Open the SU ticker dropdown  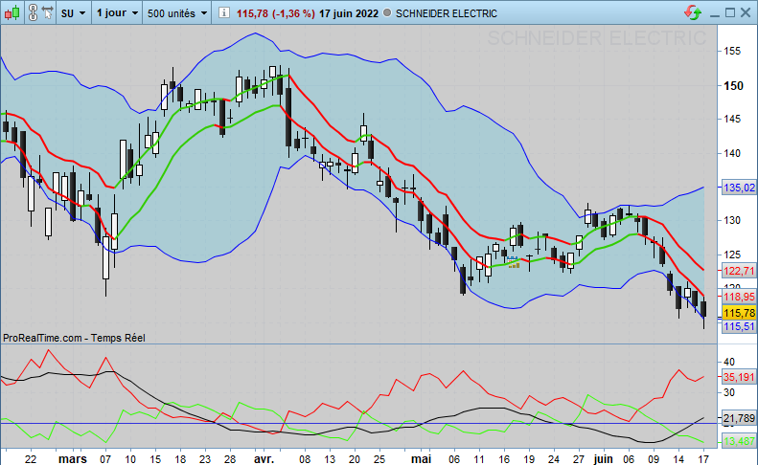coord(73,13)
